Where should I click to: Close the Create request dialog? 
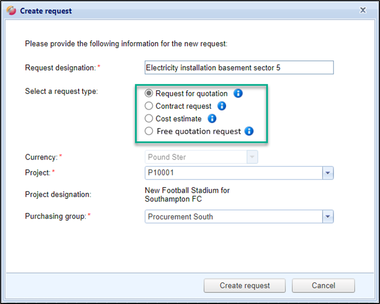coord(363,10)
